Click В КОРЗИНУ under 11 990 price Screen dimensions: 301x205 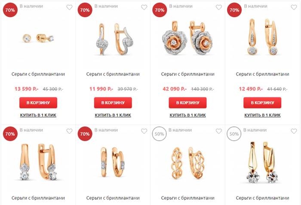pos(113,102)
